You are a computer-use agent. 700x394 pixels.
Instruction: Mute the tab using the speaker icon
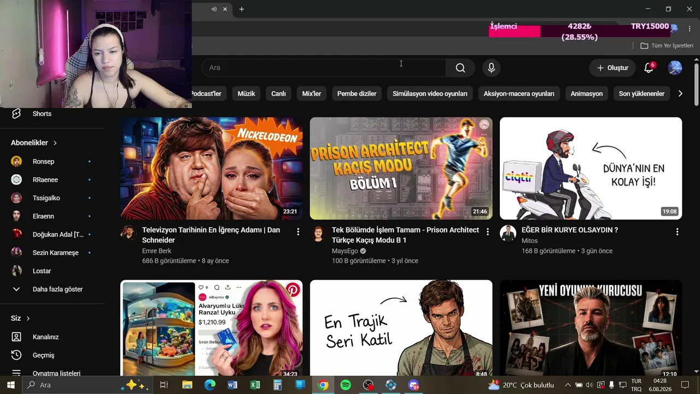[214, 9]
